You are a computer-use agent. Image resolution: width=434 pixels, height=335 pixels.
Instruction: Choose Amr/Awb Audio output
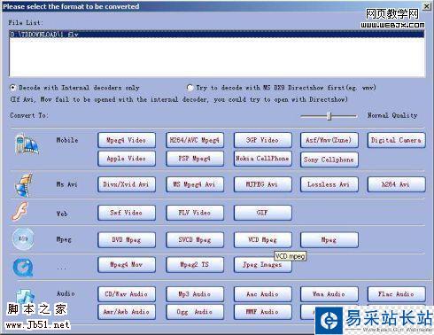coord(127,312)
